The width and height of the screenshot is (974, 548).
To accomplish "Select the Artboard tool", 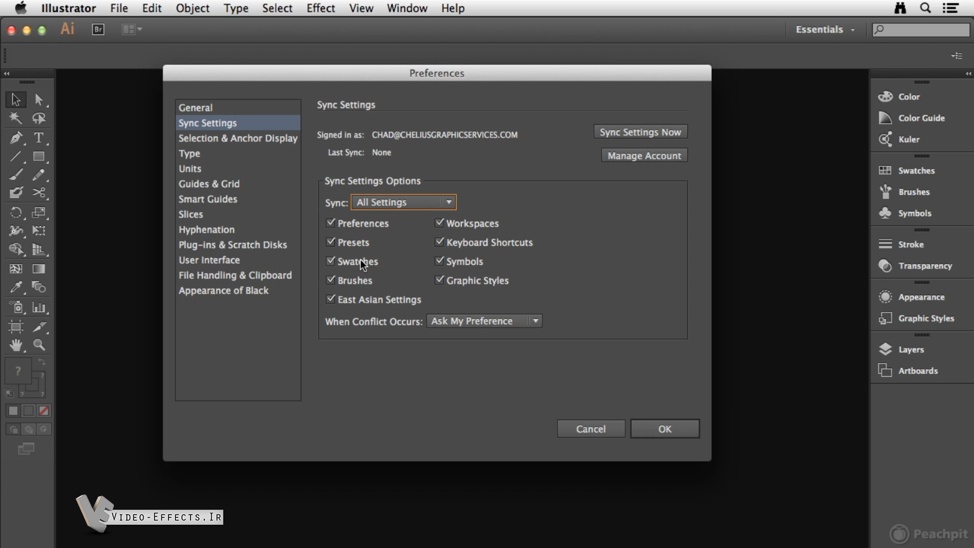I will point(16,327).
